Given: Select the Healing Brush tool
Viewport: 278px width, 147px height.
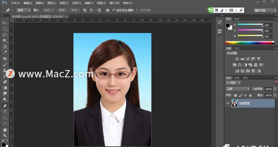Looking at the screenshot, I should pyautogui.click(x=5, y=59).
